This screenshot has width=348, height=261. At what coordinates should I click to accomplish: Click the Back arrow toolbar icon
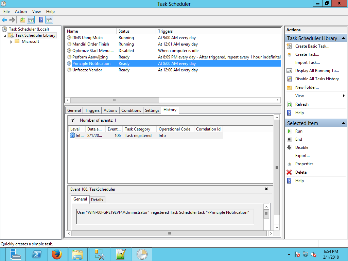tap(4, 20)
